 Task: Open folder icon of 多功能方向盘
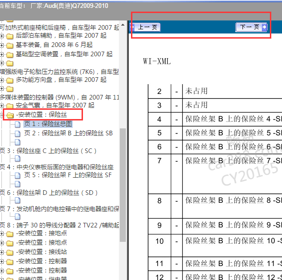[x=10, y=80]
